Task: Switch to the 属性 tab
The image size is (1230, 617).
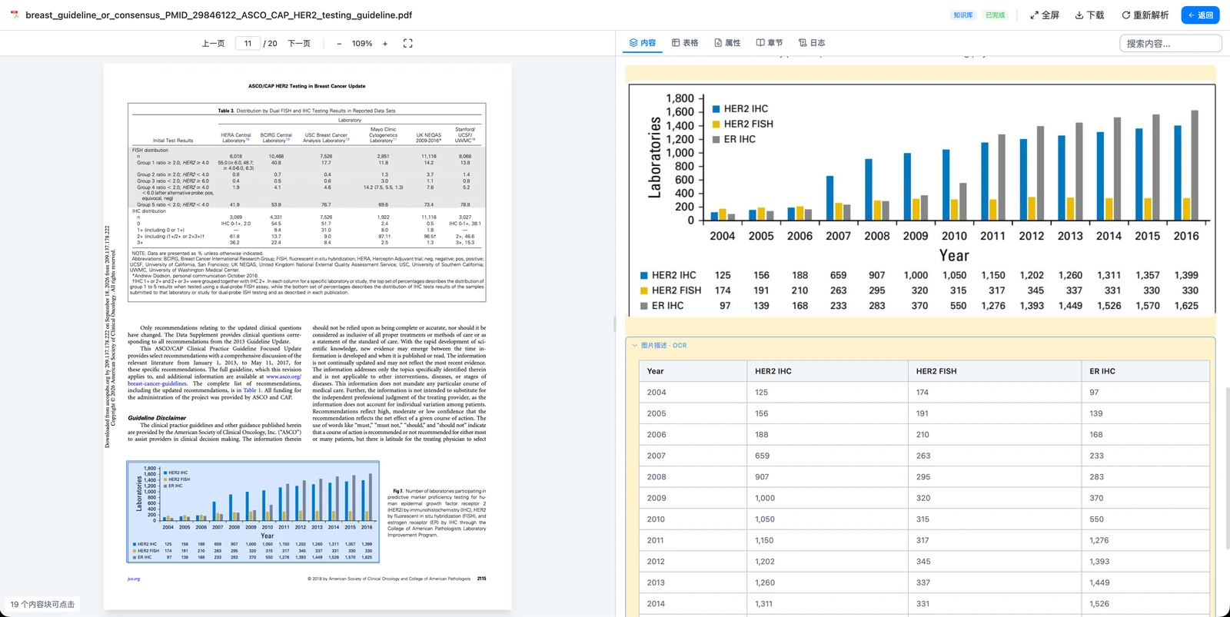Action: 727,43
